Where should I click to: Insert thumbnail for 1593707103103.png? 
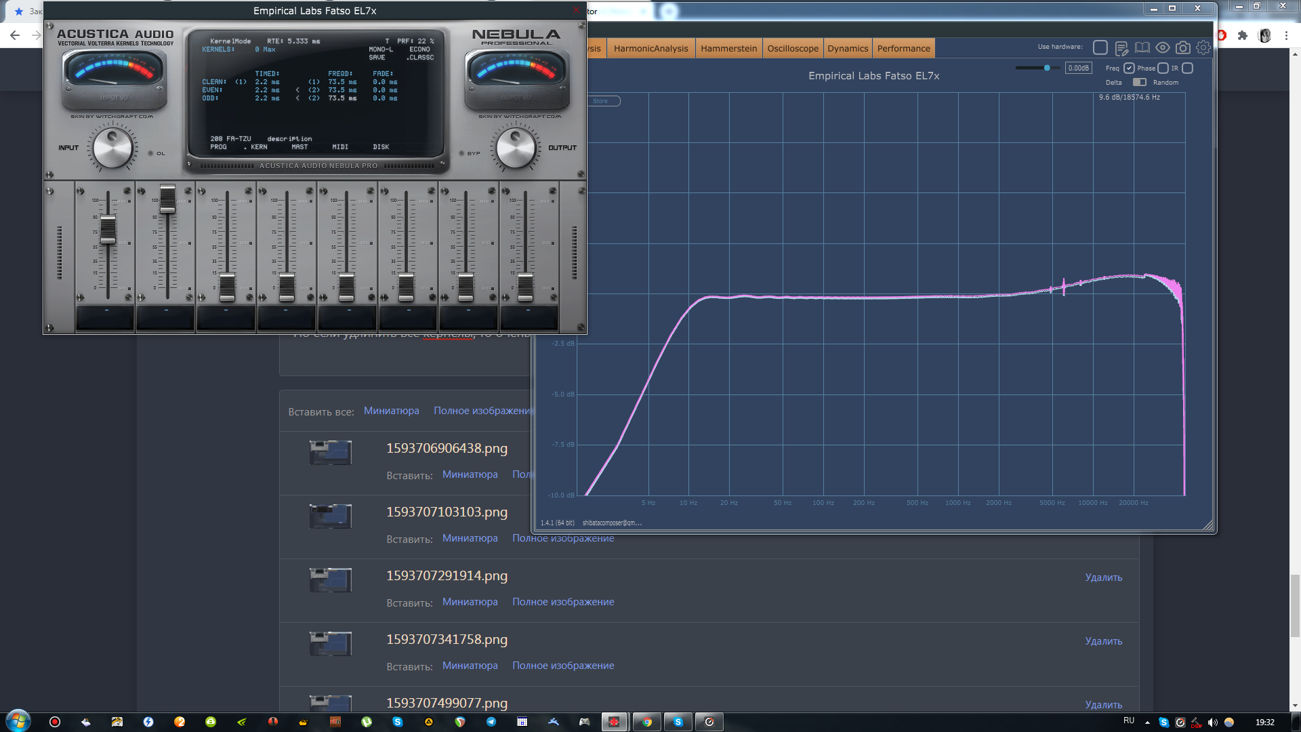[x=470, y=538]
